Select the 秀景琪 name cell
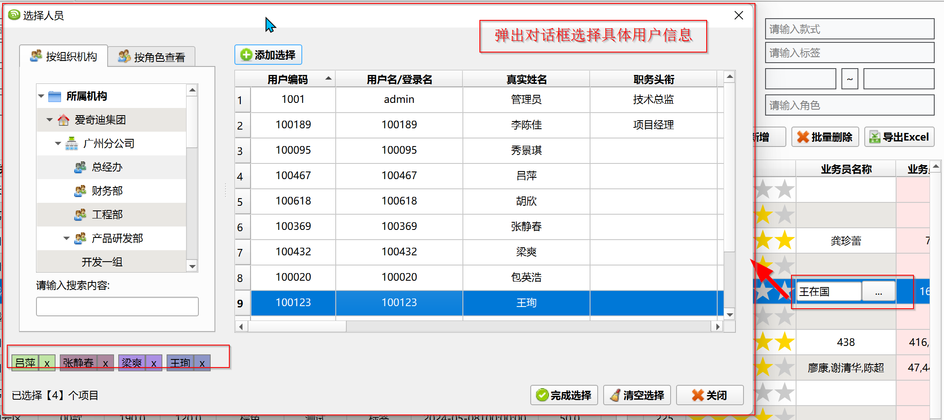 (x=526, y=150)
